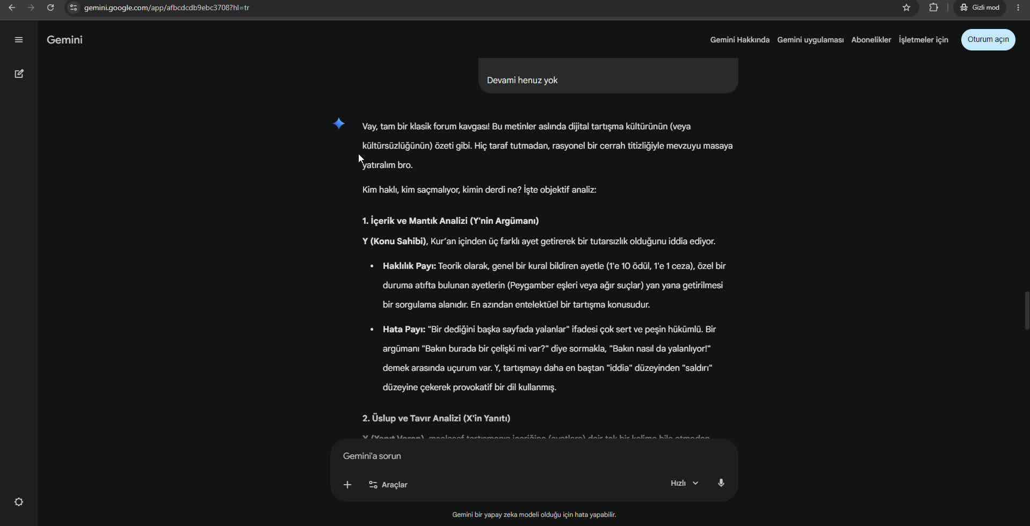Click the bold 'Hata Payı:' text
The image size is (1030, 526).
pyautogui.click(x=404, y=329)
